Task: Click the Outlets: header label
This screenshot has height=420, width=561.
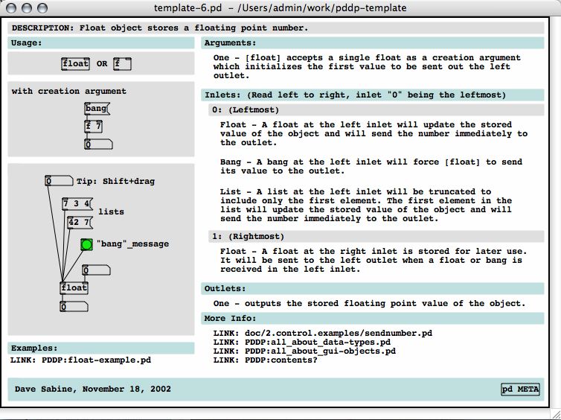Action: pos(225,289)
